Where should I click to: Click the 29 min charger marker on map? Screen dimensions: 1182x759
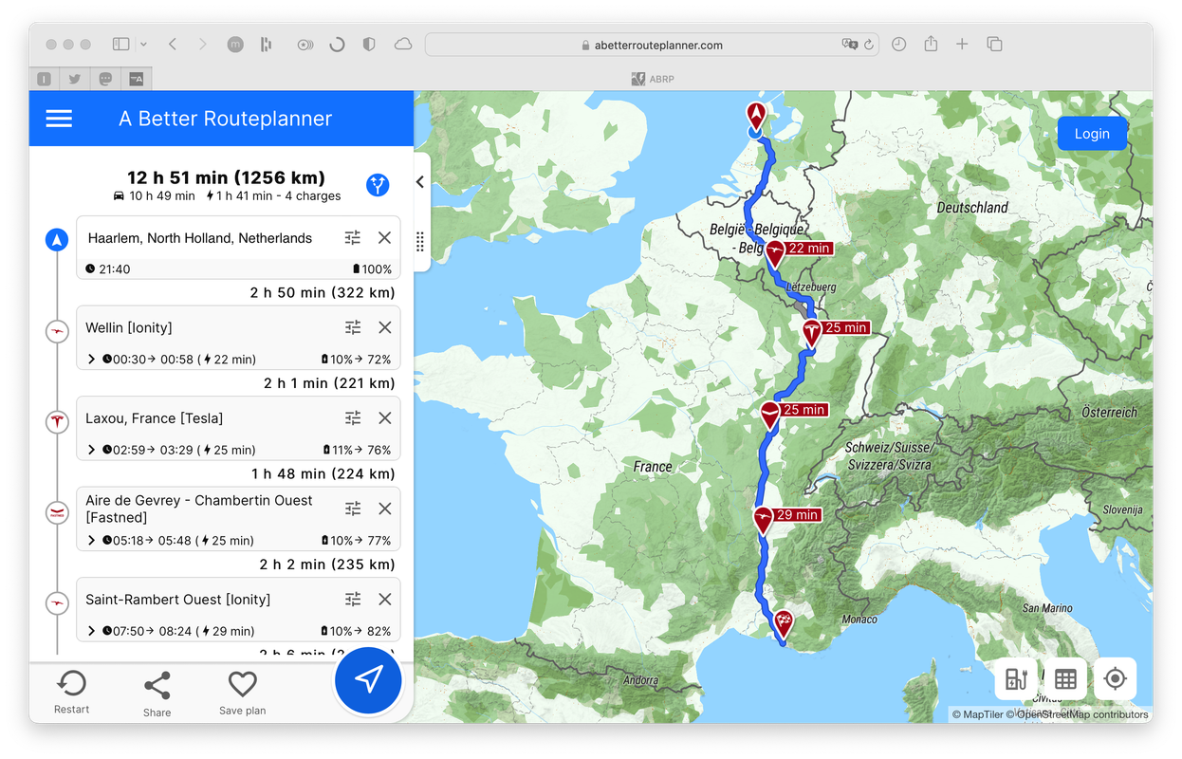pos(764,519)
